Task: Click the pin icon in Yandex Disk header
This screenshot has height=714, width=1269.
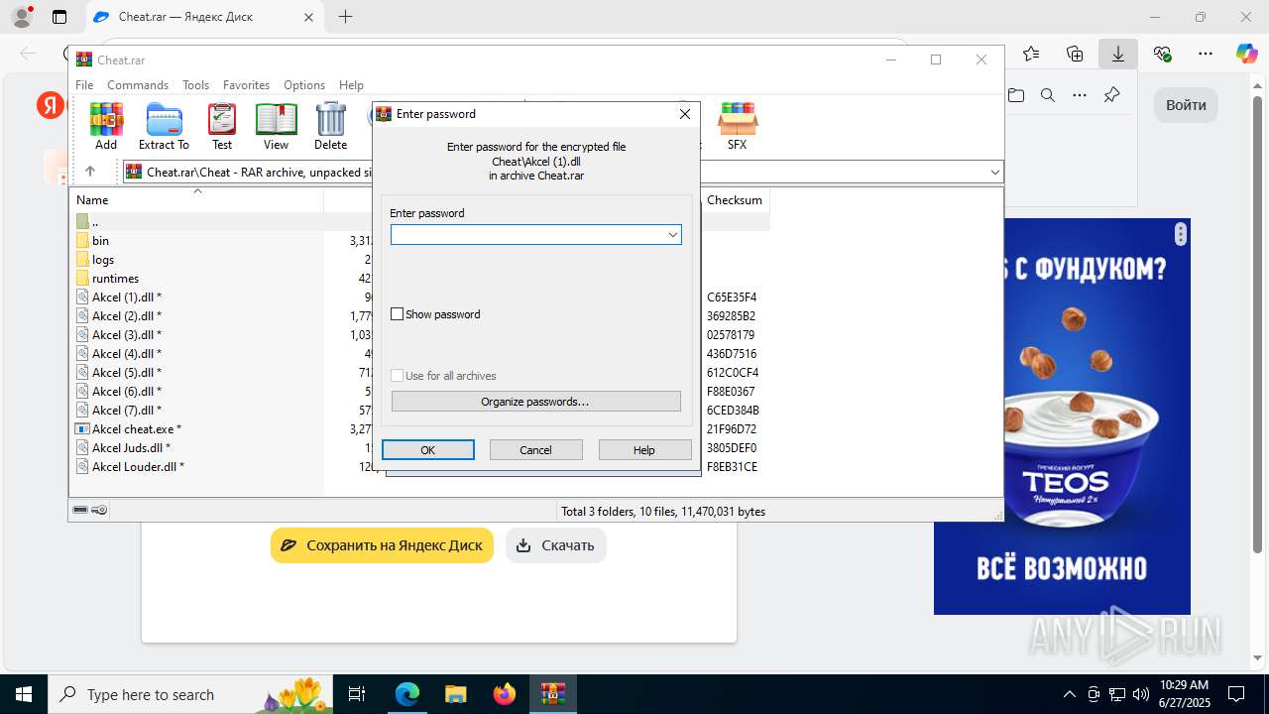Action: point(1111,95)
